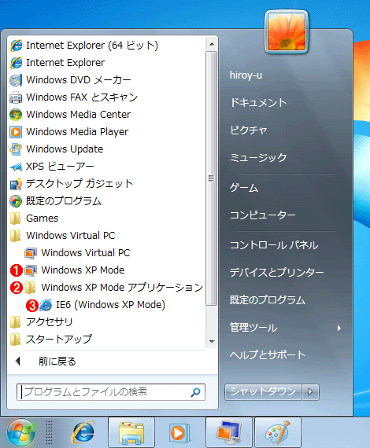The height and width of the screenshot is (448, 370).
Task: Click the Paint icon in the taskbar
Action: (278, 432)
